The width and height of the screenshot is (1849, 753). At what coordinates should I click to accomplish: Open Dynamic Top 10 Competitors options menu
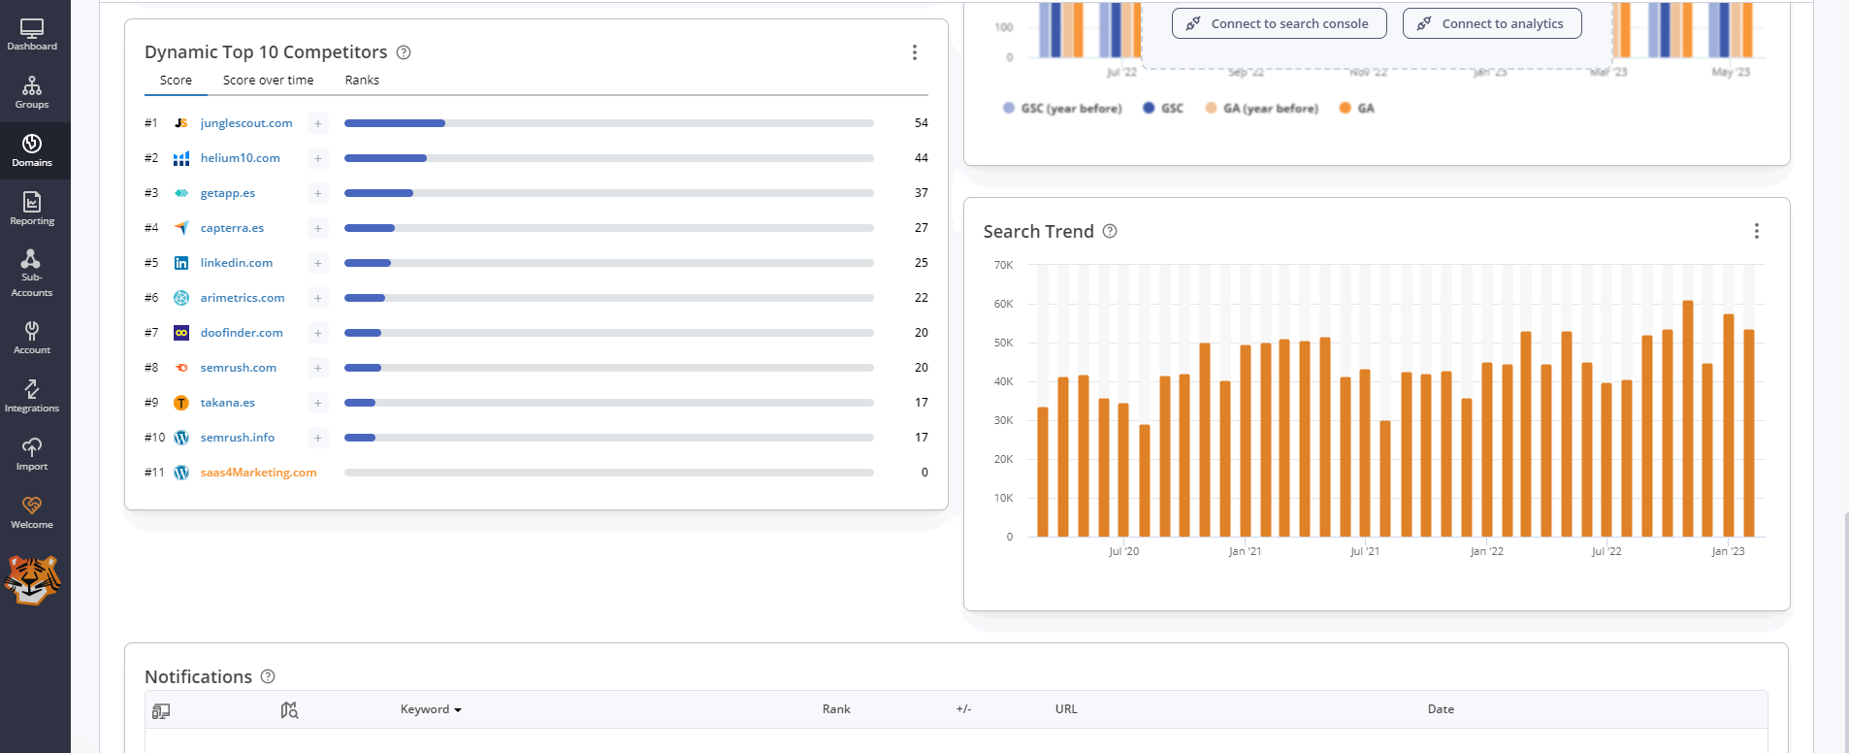(x=914, y=52)
